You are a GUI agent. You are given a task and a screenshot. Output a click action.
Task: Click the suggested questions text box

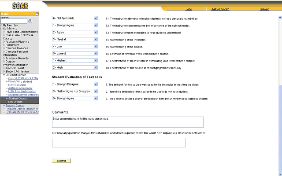[119, 143]
